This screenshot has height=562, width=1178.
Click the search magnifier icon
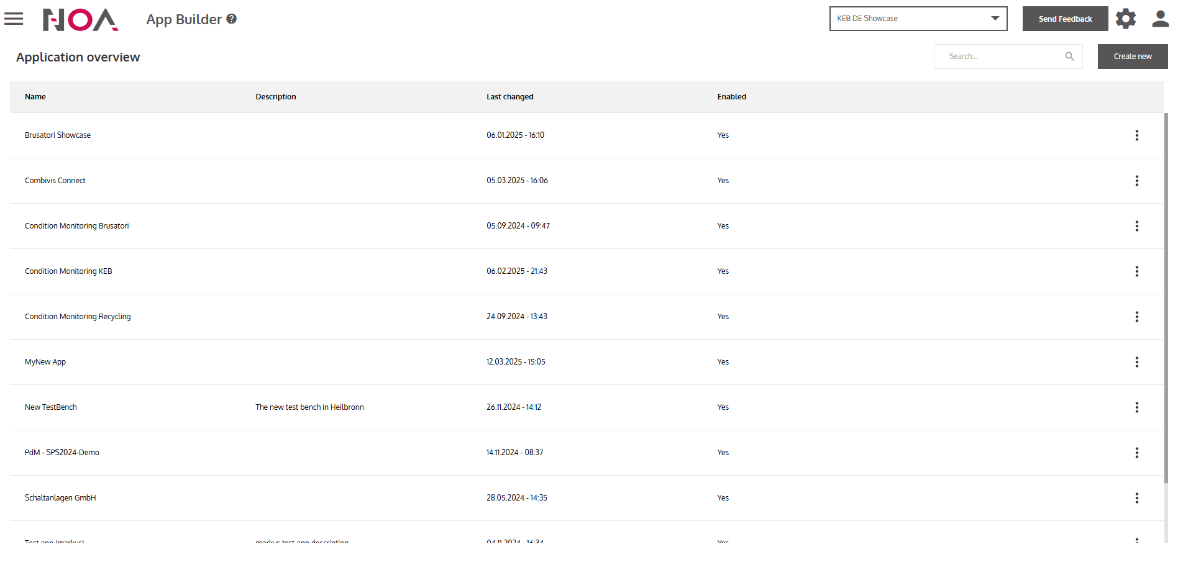click(1069, 57)
